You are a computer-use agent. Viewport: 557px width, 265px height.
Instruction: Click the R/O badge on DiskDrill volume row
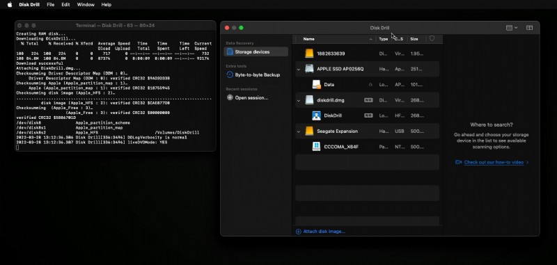[x=368, y=115]
